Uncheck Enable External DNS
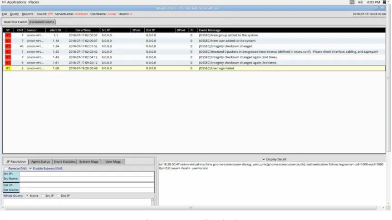Image resolution: width=392 pixels, height=220 pixels. coord(30,169)
